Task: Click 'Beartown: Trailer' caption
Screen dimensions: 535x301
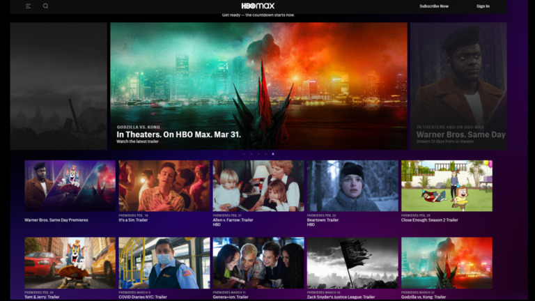Action: point(323,220)
